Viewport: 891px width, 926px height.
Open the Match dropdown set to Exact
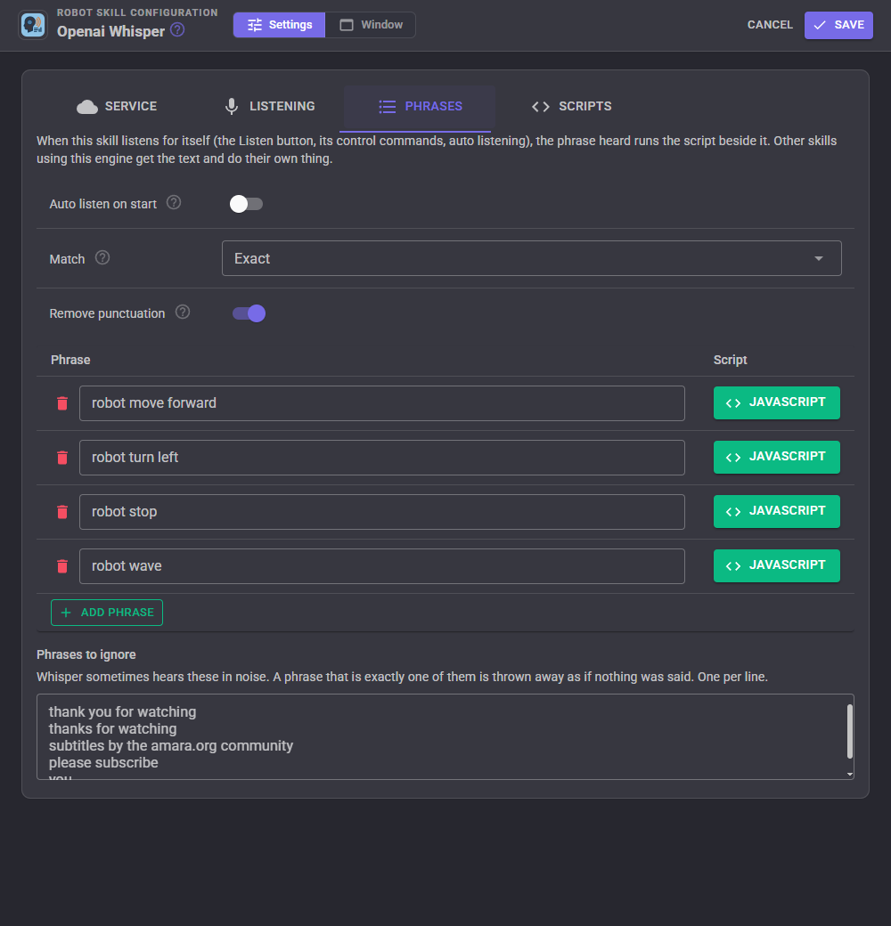(x=532, y=258)
